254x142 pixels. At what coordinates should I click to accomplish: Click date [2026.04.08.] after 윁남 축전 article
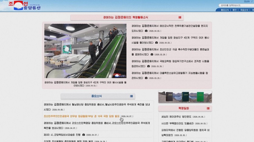point(58,110)
